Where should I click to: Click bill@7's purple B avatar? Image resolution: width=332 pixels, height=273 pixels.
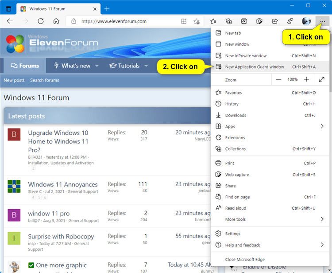point(14,215)
